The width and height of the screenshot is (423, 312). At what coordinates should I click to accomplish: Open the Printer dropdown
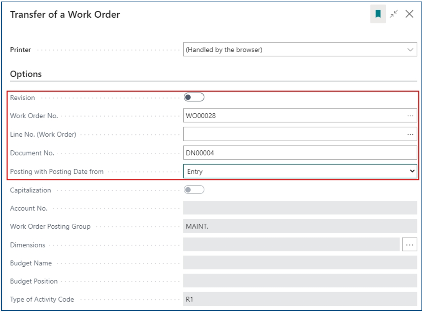300,50
